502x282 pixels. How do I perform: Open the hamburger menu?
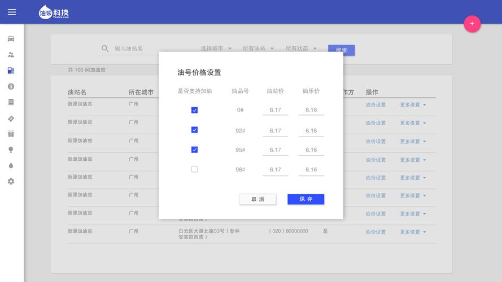pyautogui.click(x=11, y=12)
